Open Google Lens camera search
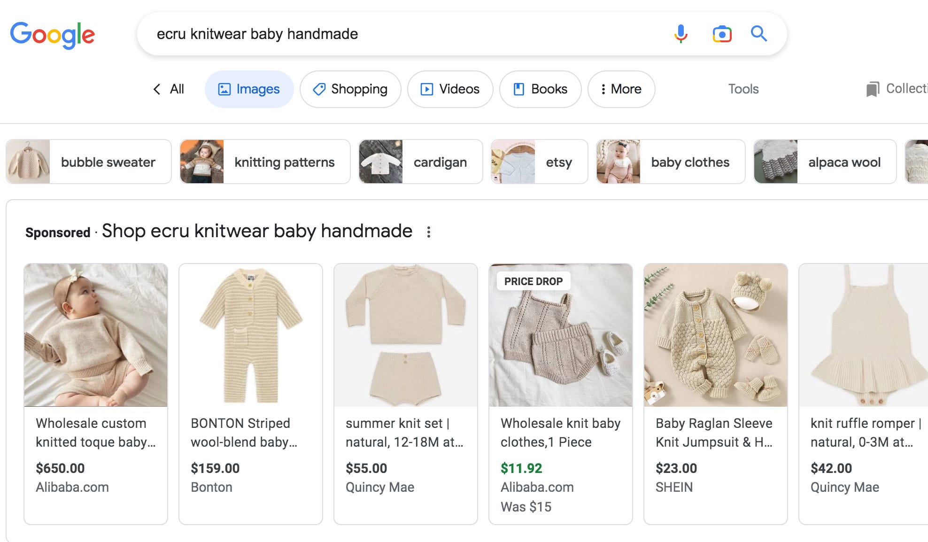The height and width of the screenshot is (542, 928). (x=722, y=34)
